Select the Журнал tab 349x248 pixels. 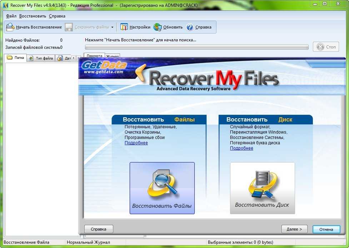(x=113, y=56)
